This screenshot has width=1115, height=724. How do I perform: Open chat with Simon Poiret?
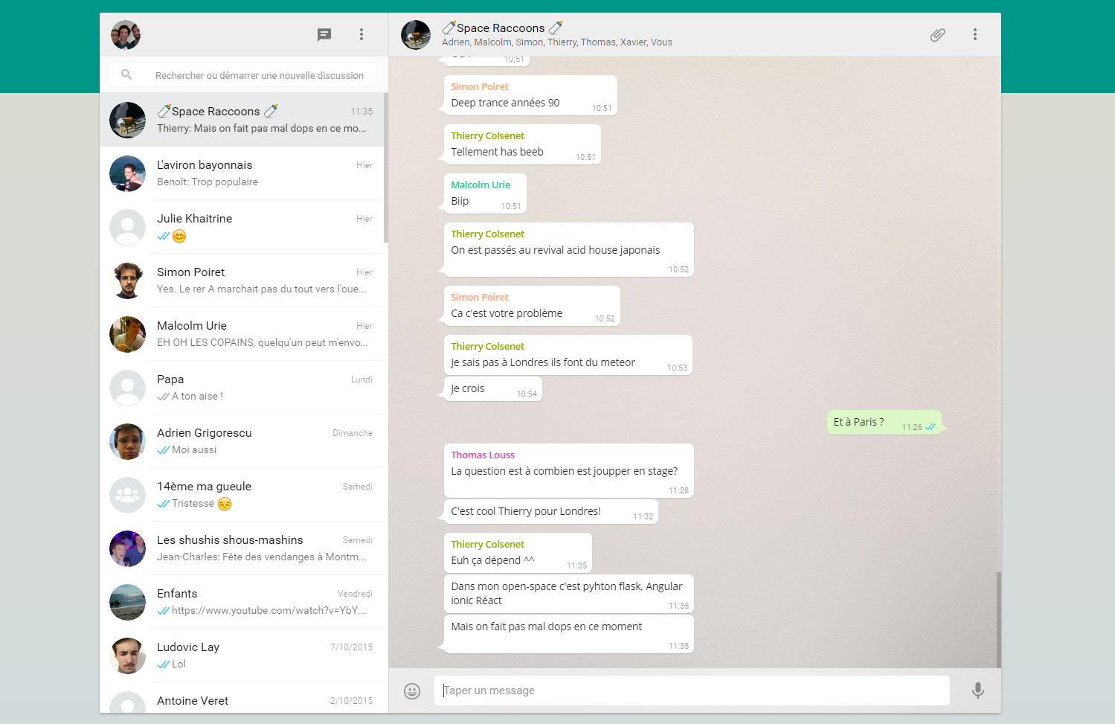click(x=242, y=281)
